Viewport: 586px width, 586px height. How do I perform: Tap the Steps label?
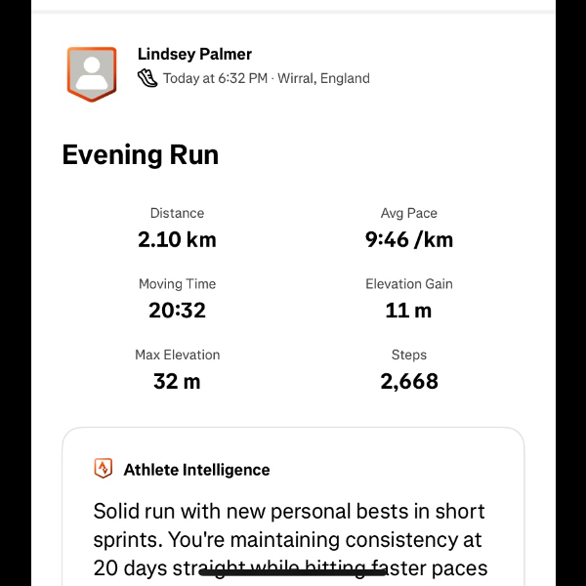tap(409, 355)
